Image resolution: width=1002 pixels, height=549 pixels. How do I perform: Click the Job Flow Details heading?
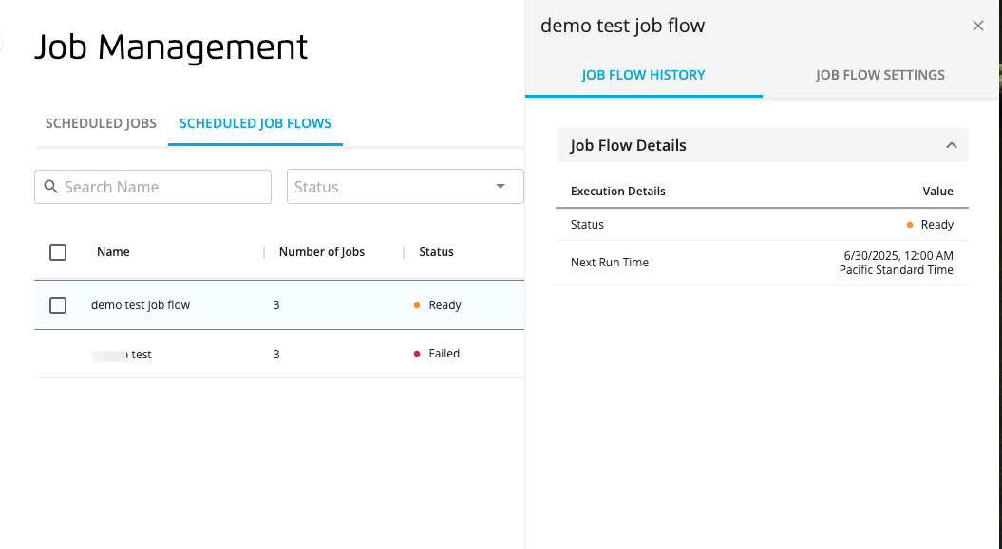628,145
